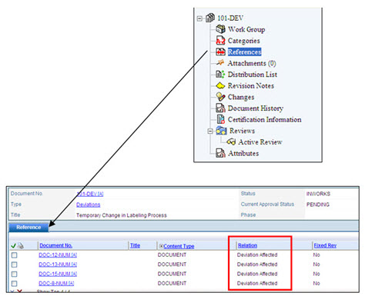The width and height of the screenshot is (365, 296).
Task: Select Document History in tree
Action: pyautogui.click(x=256, y=108)
